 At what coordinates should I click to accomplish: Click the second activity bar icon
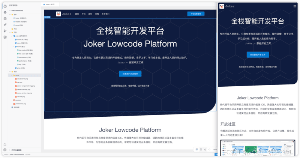(5, 12)
